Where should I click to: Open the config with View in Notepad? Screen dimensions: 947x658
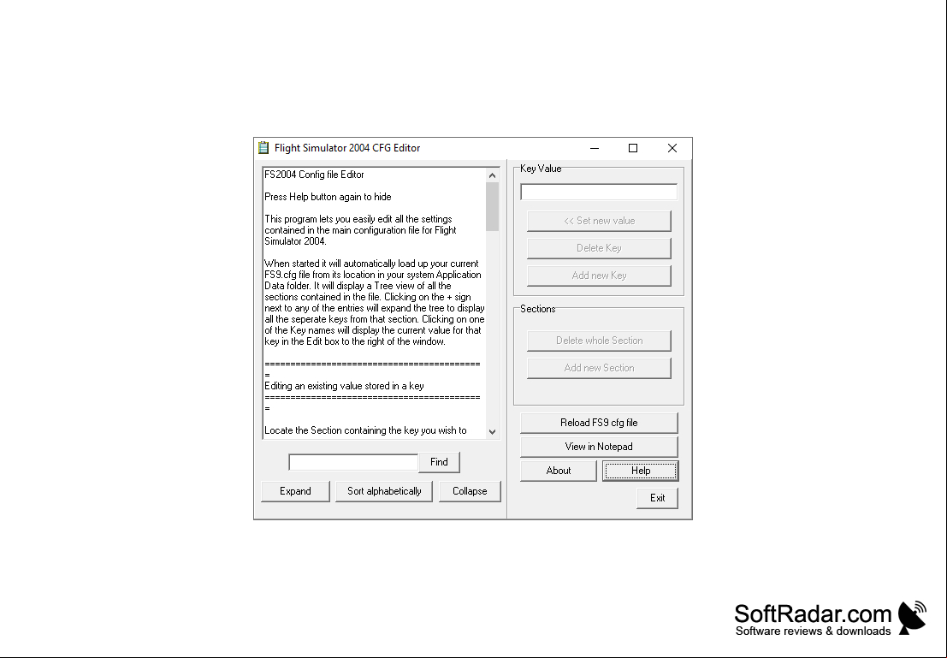[x=599, y=448]
